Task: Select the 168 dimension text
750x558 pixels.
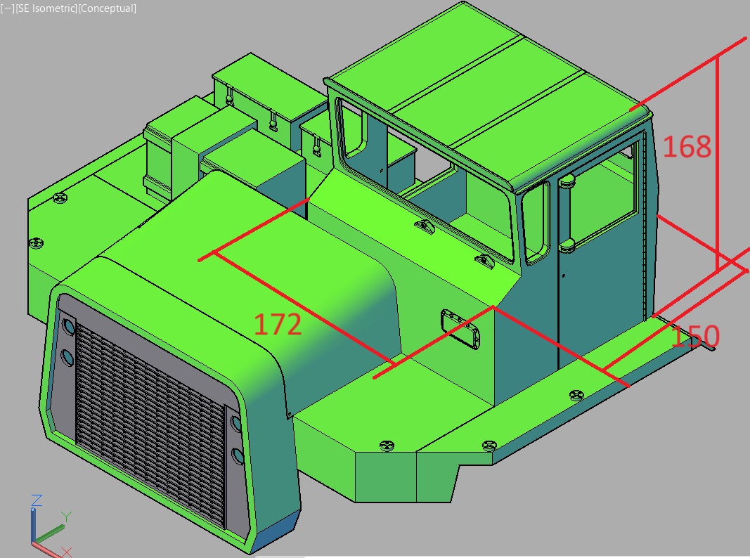Action: click(687, 147)
